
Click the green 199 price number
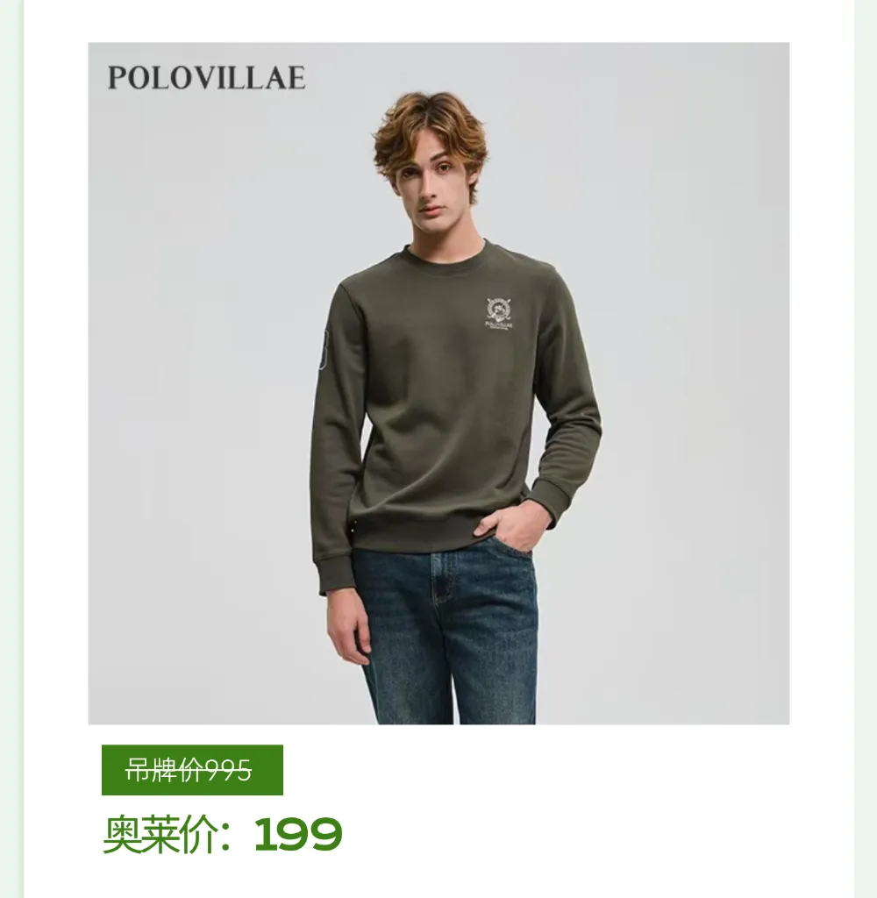click(298, 835)
